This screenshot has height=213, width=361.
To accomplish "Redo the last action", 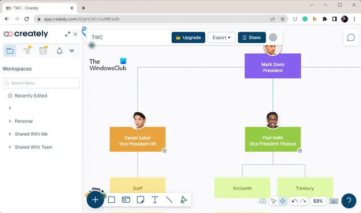I will (303, 201).
